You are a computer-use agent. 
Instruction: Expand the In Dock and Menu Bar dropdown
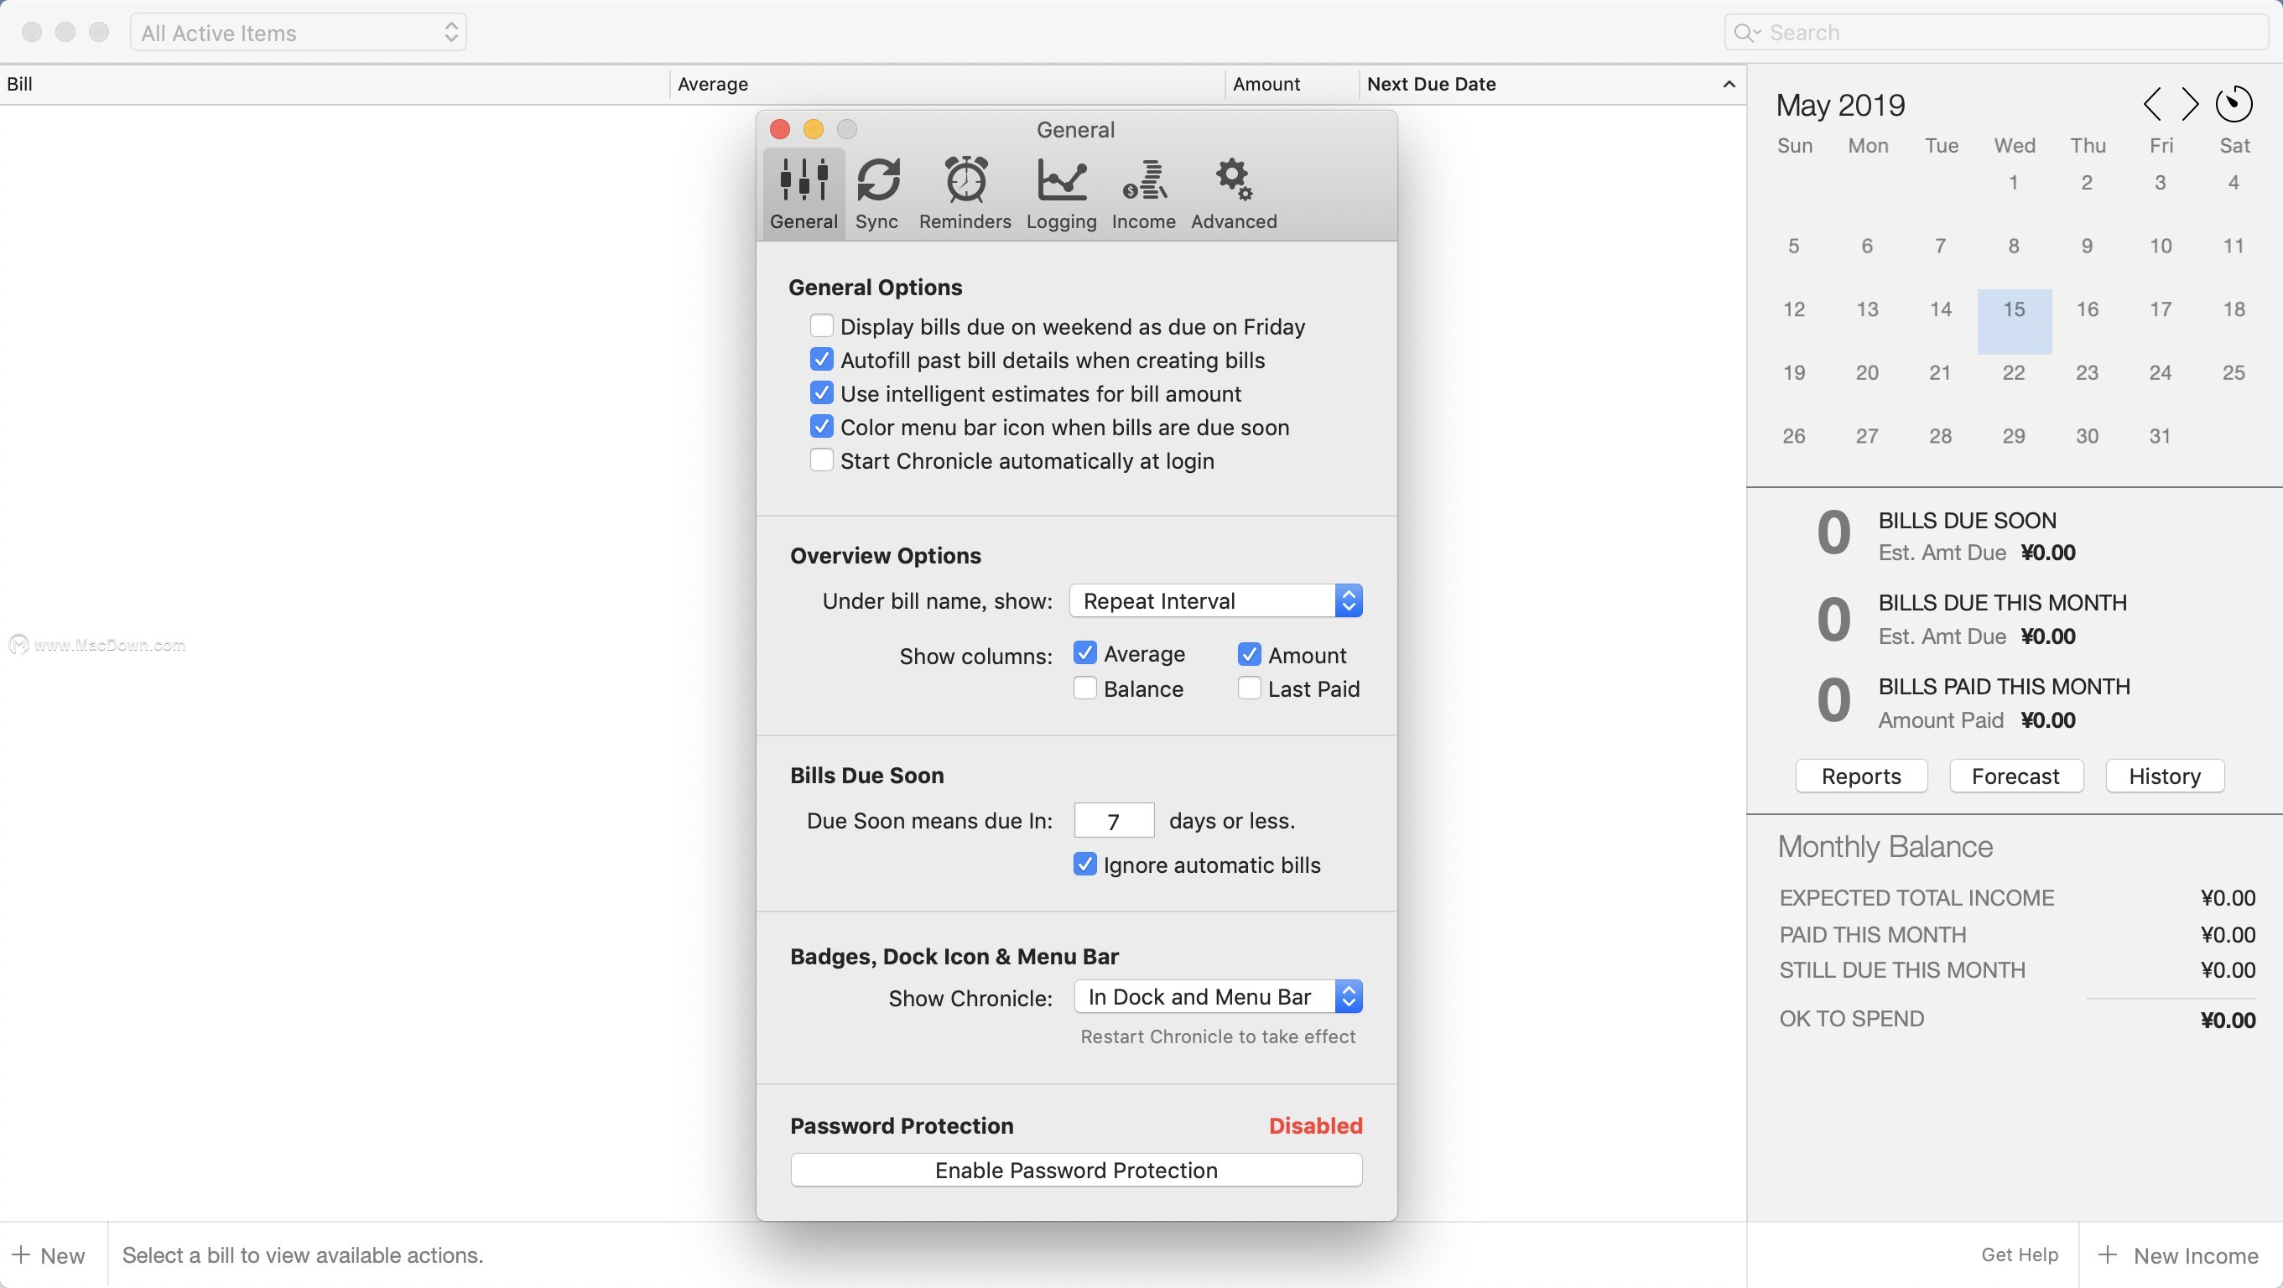(1217, 996)
